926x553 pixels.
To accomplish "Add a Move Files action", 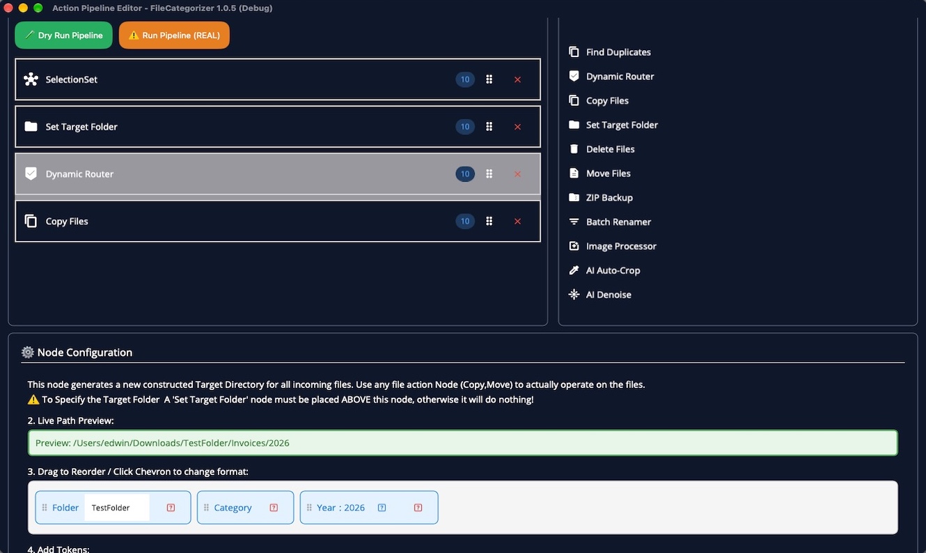I will pyautogui.click(x=609, y=173).
